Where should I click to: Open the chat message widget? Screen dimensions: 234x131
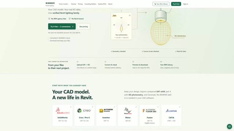tap(230, 127)
